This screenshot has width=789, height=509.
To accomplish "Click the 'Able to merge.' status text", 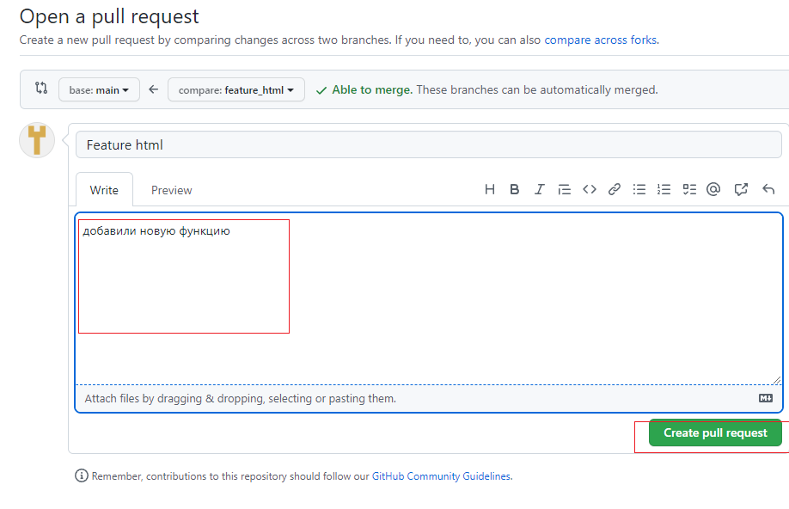I will pyautogui.click(x=372, y=89).
